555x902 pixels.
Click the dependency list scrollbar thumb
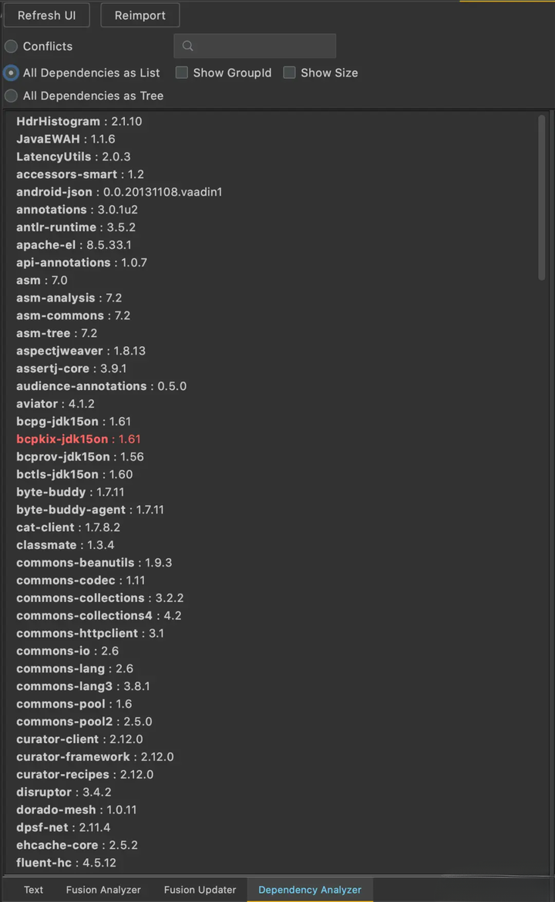click(542, 197)
